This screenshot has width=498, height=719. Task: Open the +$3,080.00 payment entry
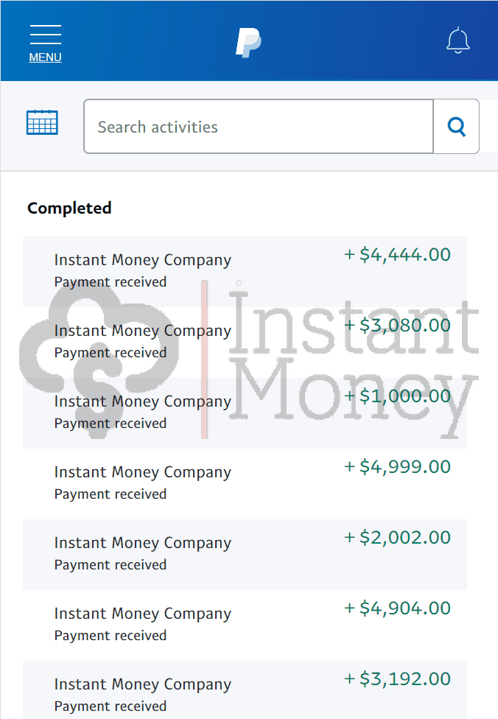[245, 343]
